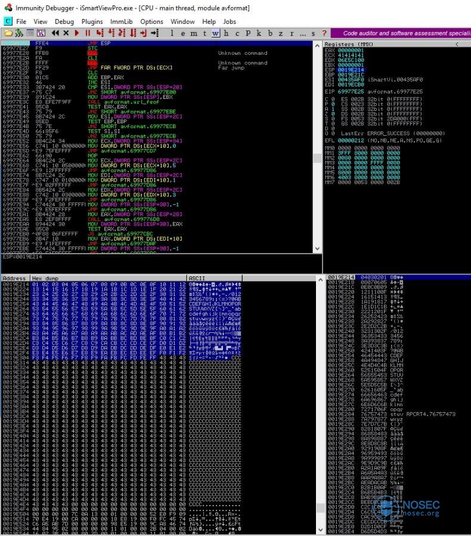Click Code auditor banner text
This screenshot has height=536, width=471.
click(x=407, y=33)
